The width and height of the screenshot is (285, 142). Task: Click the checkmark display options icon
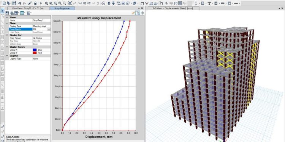[123, 3]
